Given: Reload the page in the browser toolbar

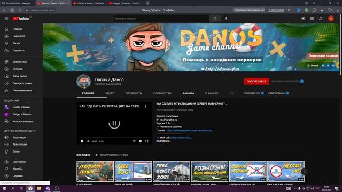Looking at the screenshot, I should tap(20, 10).
